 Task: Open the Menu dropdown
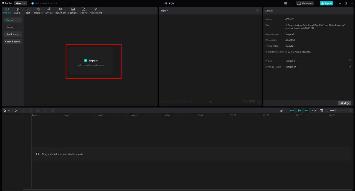pos(21,3)
